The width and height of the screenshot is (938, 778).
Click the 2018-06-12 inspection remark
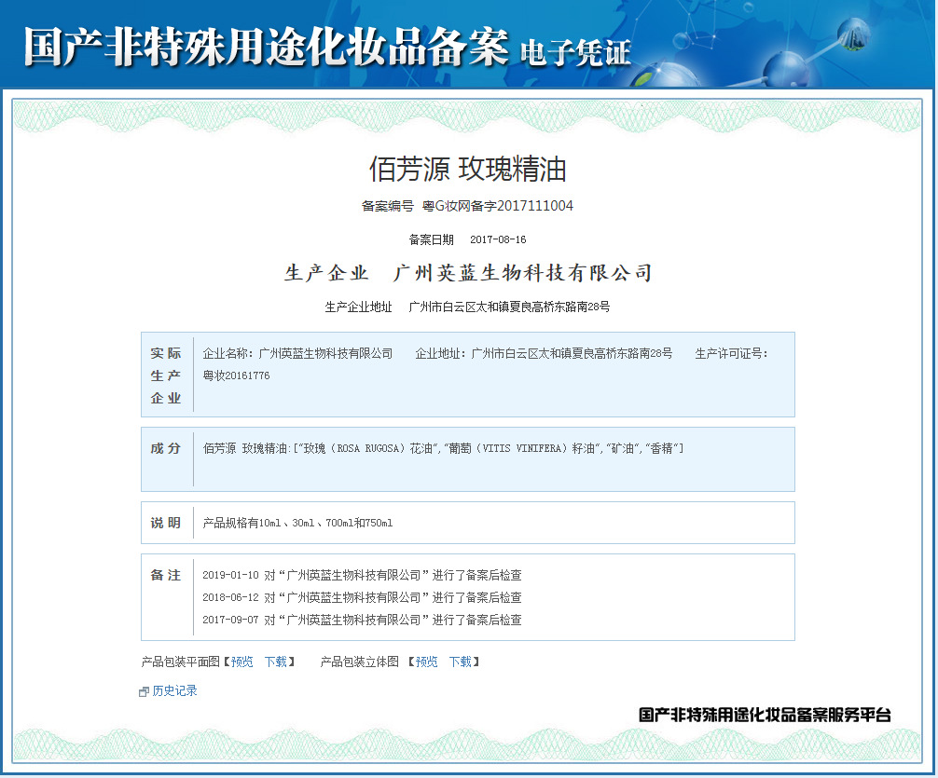click(362, 597)
